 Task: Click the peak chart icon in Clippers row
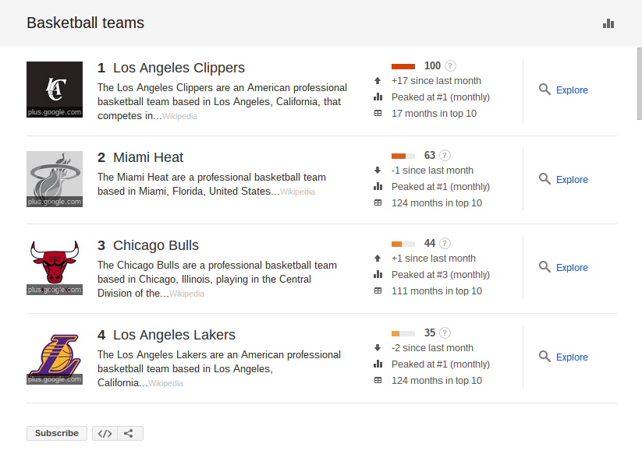378,97
